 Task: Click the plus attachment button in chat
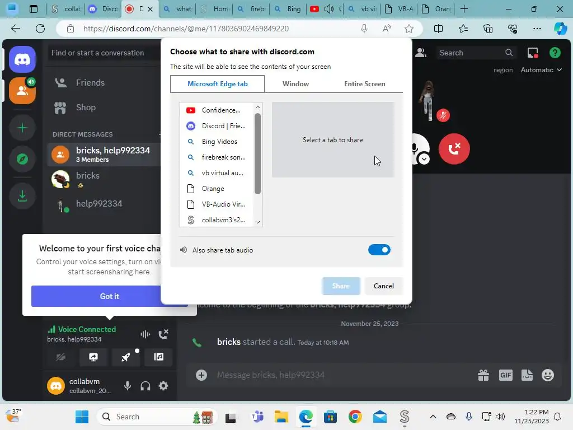tap(201, 375)
